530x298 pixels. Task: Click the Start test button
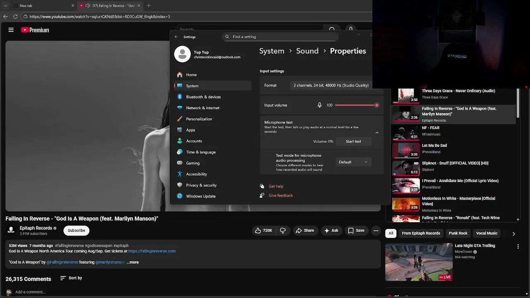(353, 142)
